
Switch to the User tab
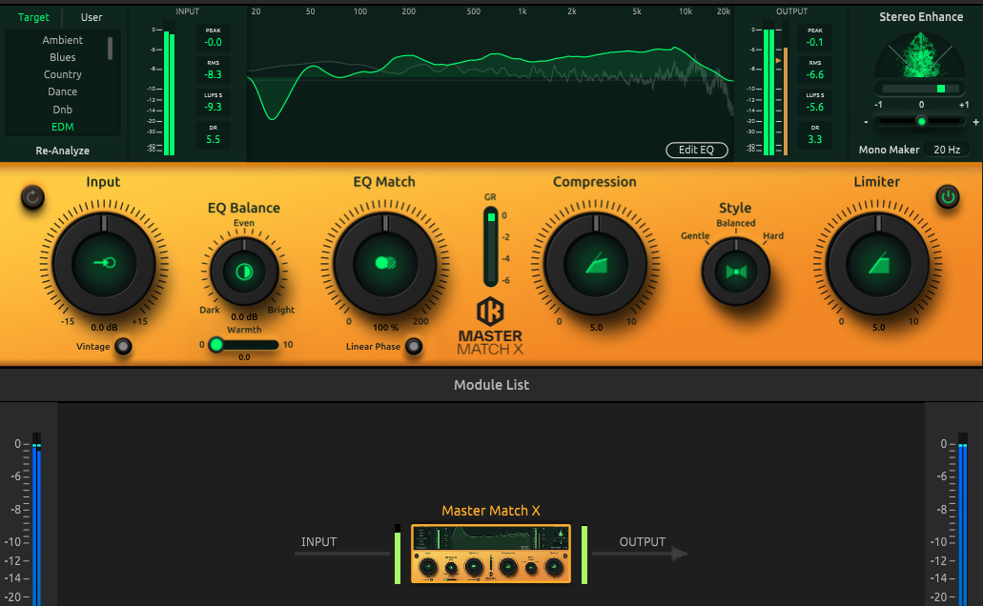pos(92,17)
